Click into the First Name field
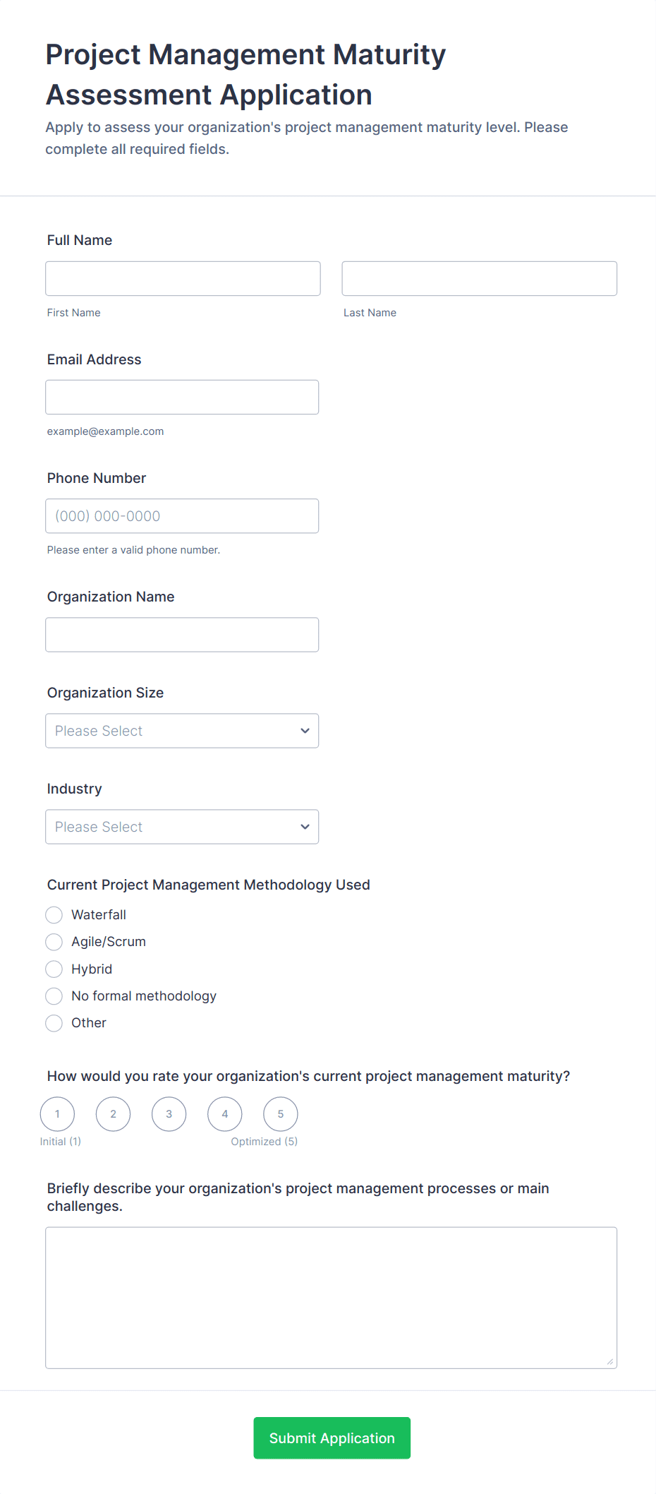Viewport: 656px width, 1494px height. coord(182,278)
